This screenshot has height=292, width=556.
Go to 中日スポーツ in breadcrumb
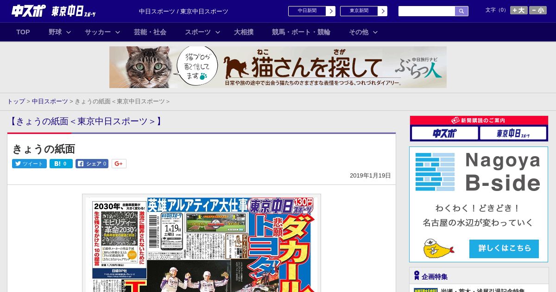click(50, 101)
